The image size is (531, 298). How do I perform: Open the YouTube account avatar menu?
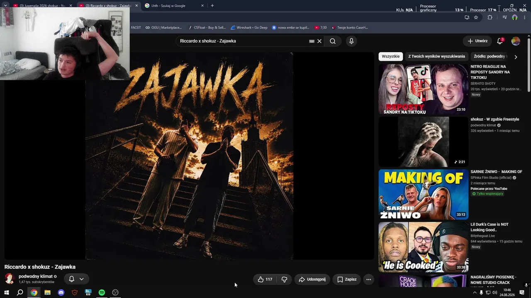pos(516,41)
